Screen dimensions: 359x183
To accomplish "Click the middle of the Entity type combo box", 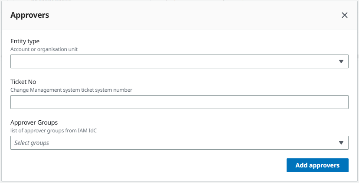I will coord(179,61).
